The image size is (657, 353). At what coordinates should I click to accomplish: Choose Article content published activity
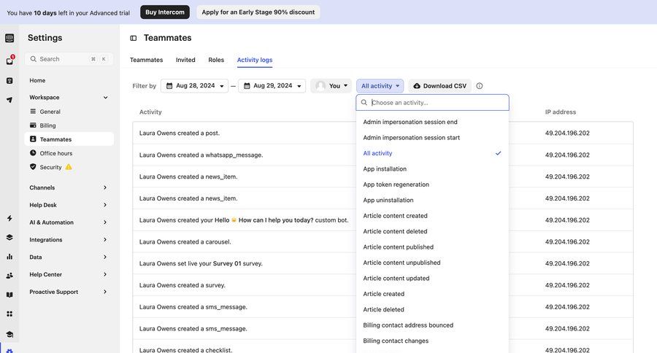coord(432,247)
